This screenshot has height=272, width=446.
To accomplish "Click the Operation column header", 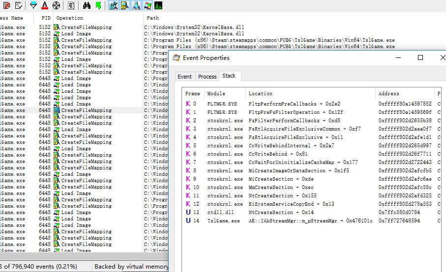I will click(70, 18).
